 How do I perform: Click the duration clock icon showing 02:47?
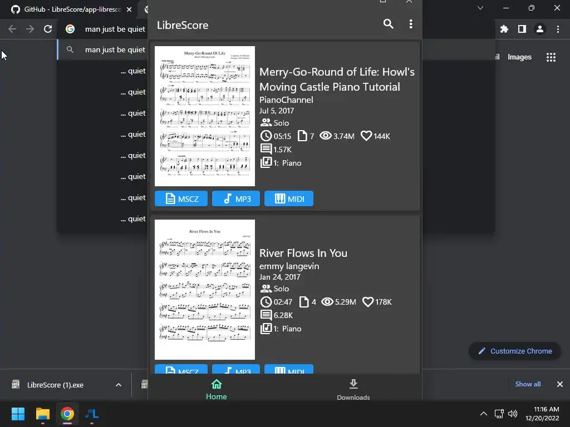coord(266,302)
